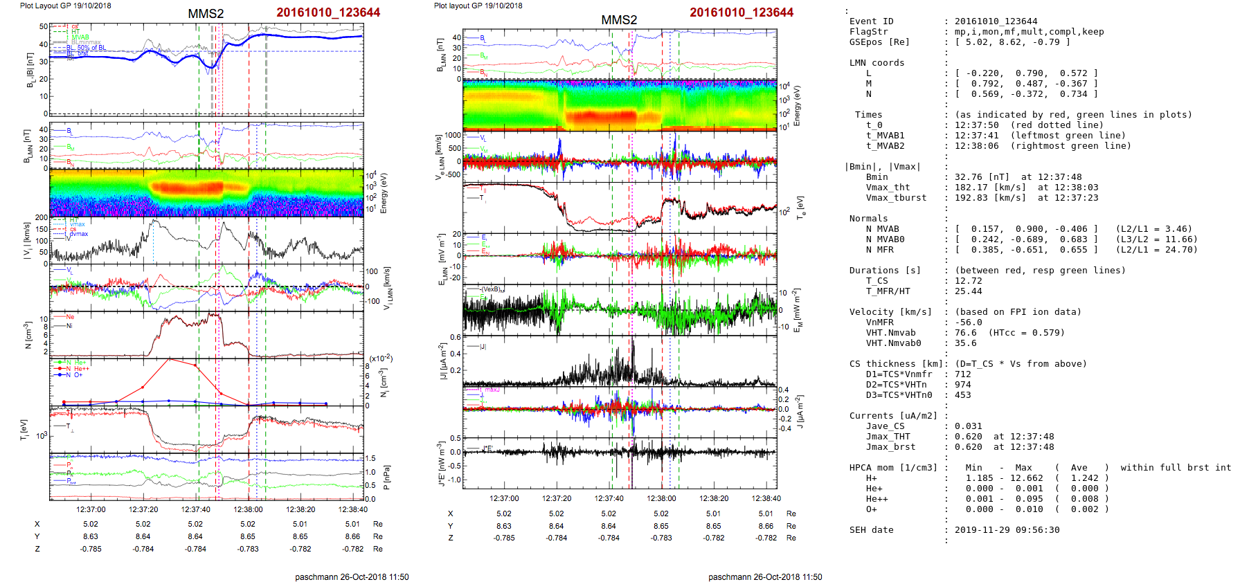Select the date '2019-11-29 09:56:30'
Screen dimensions: 1249x582
click(x=1007, y=530)
